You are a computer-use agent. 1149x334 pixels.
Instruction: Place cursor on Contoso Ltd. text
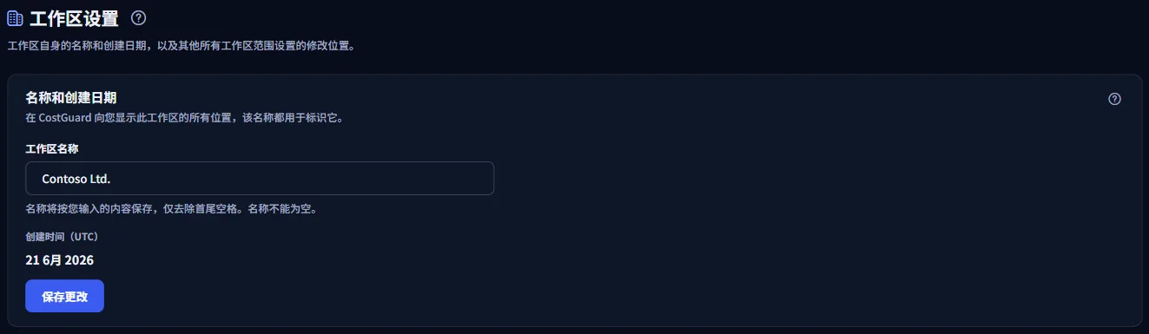pos(76,178)
